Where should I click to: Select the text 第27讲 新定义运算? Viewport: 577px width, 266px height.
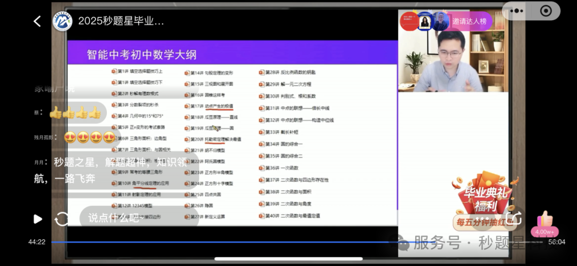[x=207, y=216]
